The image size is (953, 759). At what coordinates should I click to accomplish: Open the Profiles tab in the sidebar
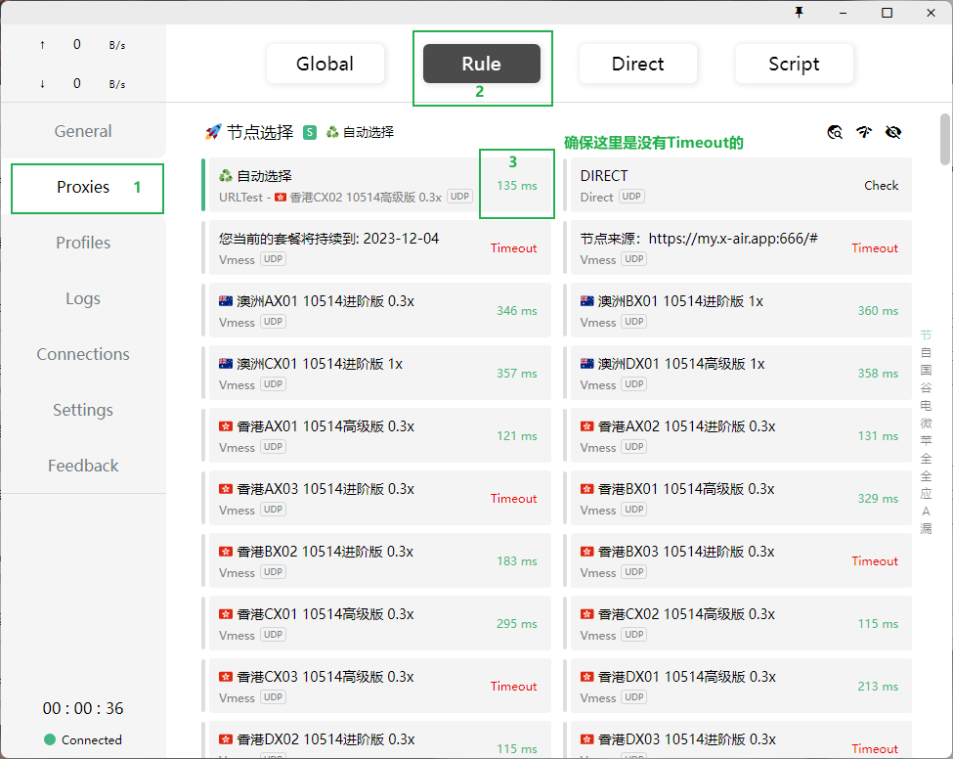[x=83, y=243]
